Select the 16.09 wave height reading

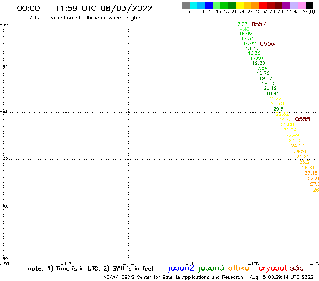tap(245, 34)
